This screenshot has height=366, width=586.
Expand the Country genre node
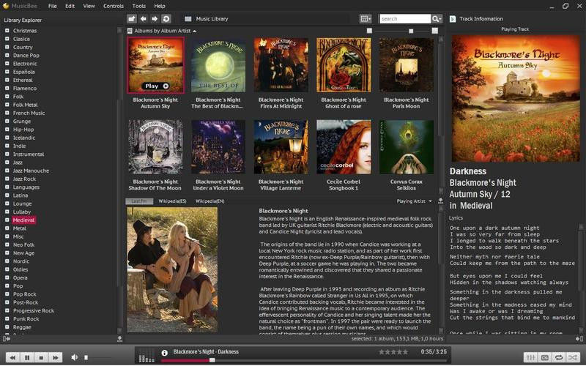[x=7, y=47]
